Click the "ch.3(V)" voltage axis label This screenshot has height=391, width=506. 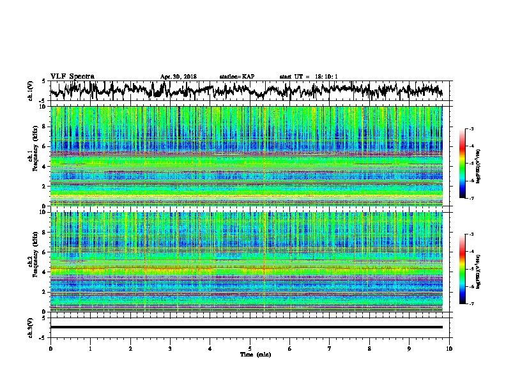pos(31,328)
